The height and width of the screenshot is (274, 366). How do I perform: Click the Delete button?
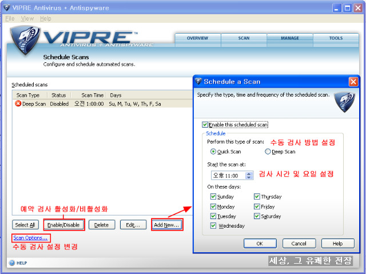click(x=102, y=225)
